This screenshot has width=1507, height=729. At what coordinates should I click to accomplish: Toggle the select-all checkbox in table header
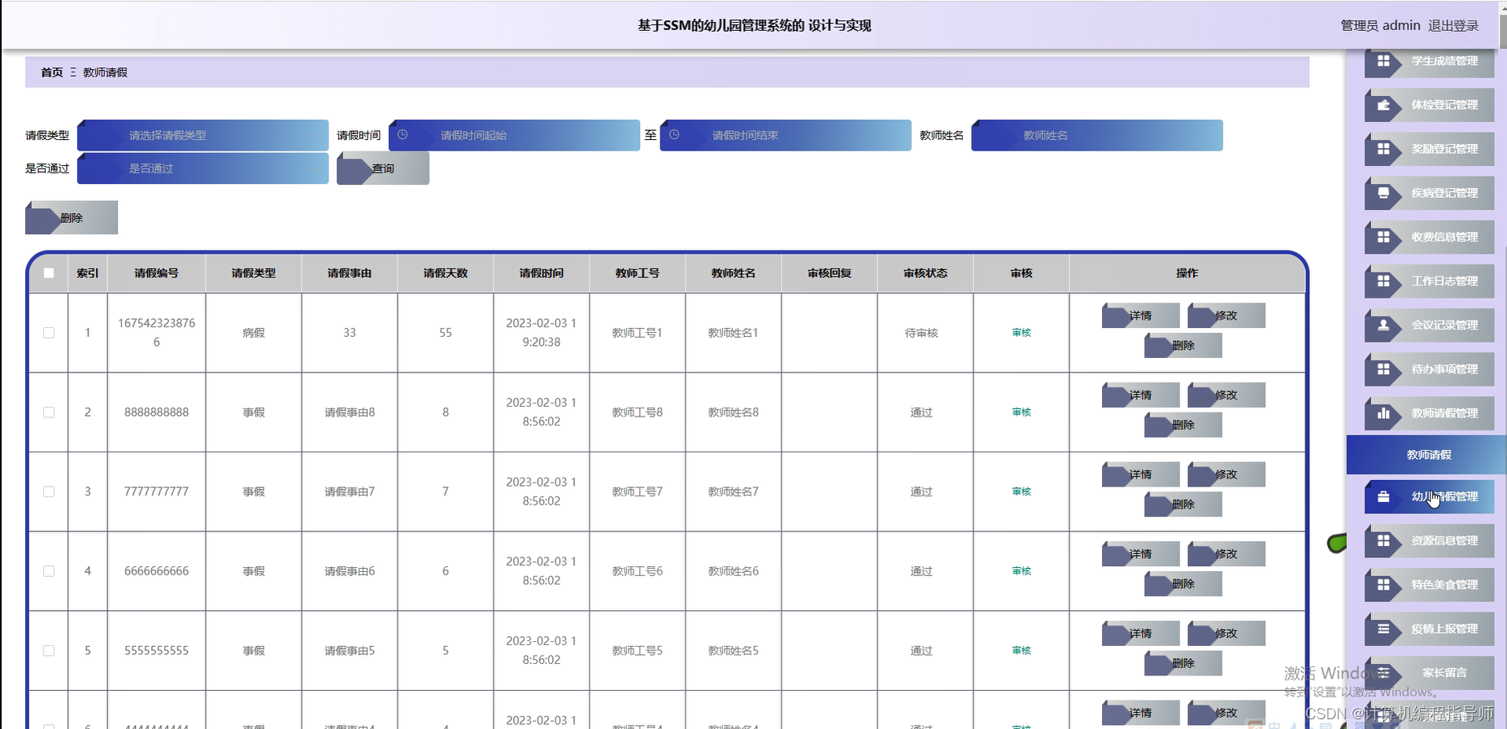coord(49,273)
